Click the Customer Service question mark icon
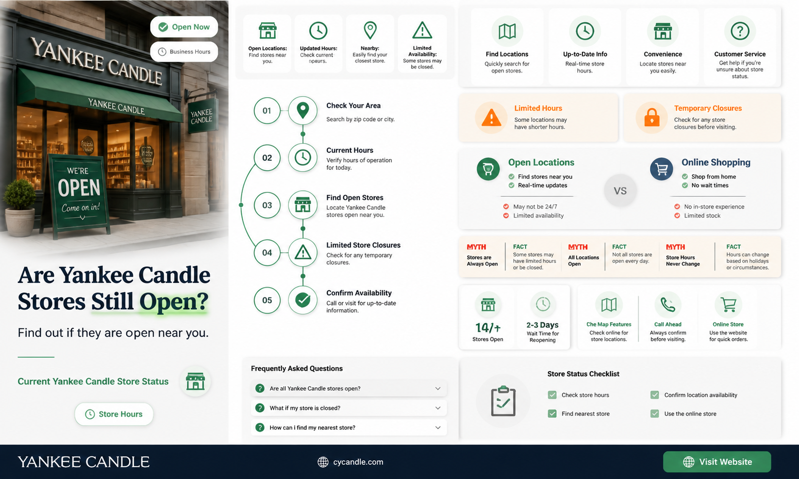 (740, 31)
